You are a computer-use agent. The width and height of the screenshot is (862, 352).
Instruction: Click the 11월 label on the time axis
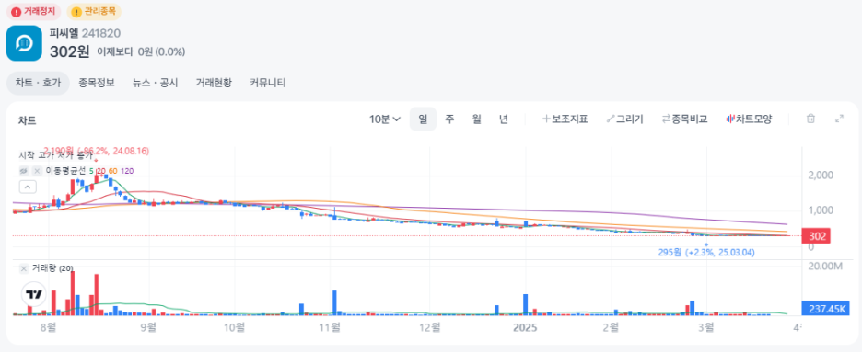click(331, 327)
